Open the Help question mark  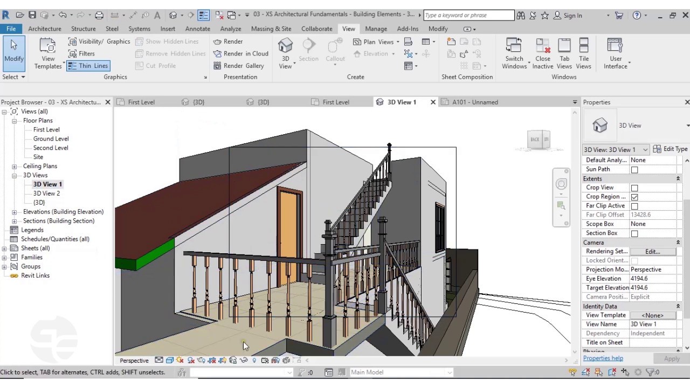click(637, 16)
